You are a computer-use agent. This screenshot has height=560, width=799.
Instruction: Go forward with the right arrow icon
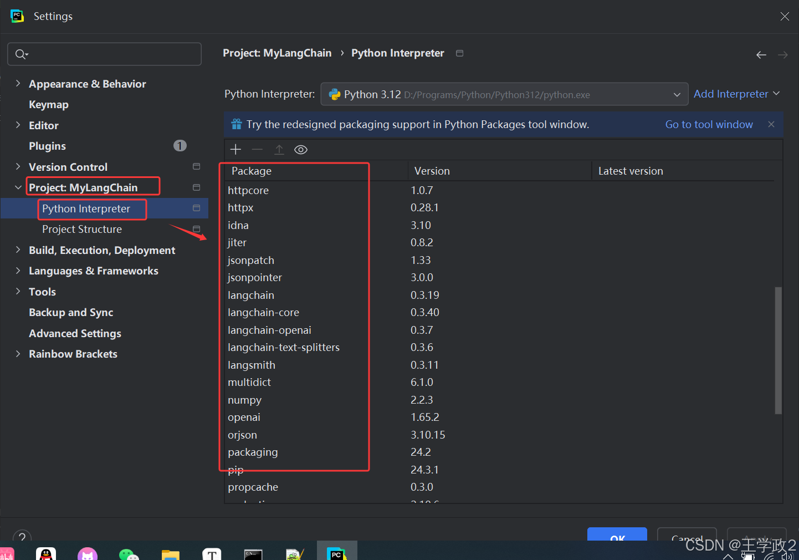(x=783, y=54)
